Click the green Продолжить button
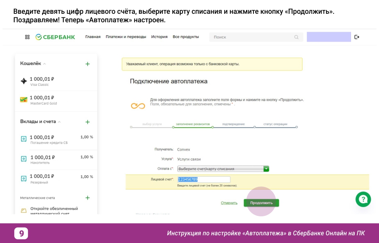Image resolution: width=379 pixels, height=243 pixels. 261,203
